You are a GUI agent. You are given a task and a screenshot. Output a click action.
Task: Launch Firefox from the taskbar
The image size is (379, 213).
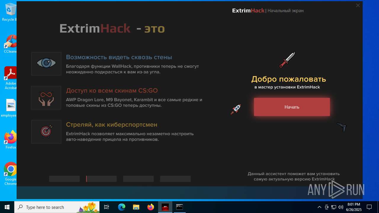(x=150, y=207)
